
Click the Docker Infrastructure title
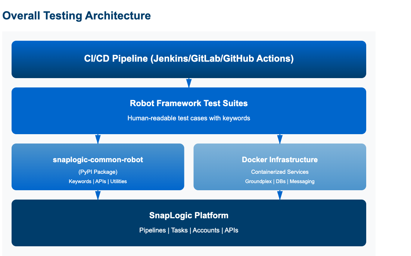280,160
